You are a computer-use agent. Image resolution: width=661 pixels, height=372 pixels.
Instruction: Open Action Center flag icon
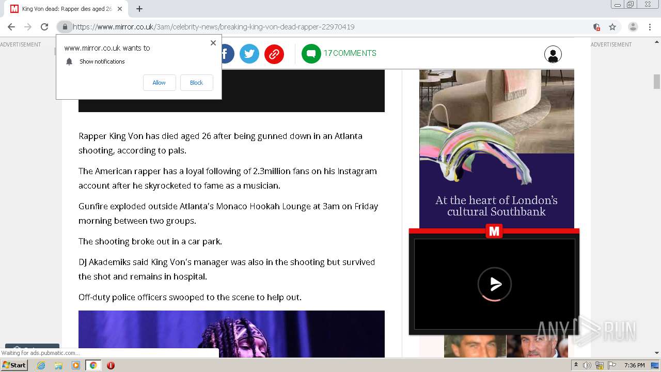pyautogui.click(x=611, y=365)
